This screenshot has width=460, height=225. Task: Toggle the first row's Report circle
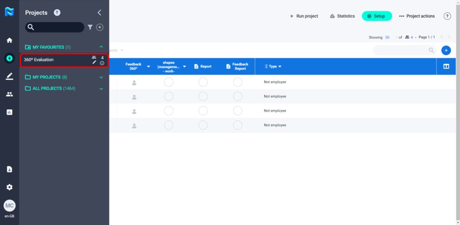tap(203, 82)
